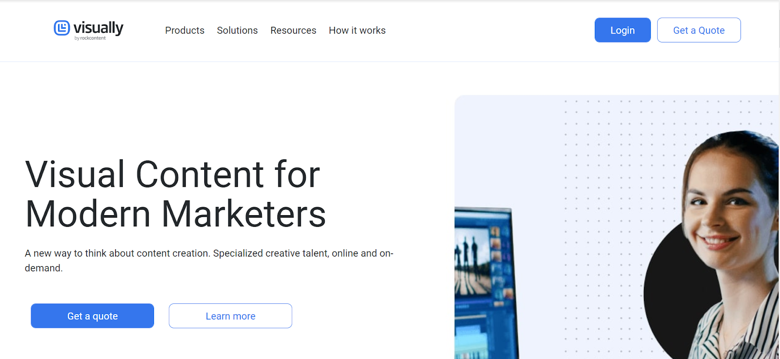Open the Solutions menu

tap(237, 30)
